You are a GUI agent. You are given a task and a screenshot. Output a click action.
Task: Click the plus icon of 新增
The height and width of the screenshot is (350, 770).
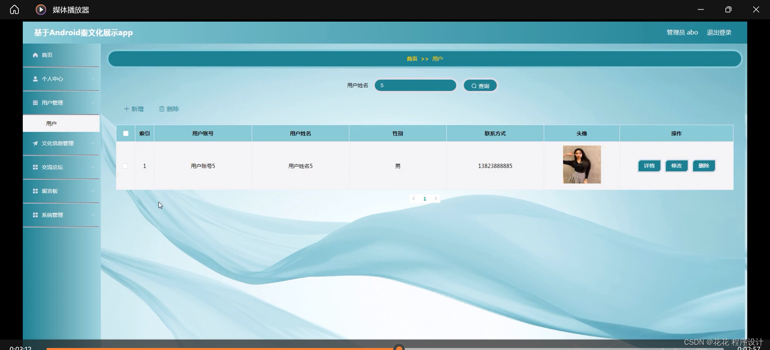[126, 109]
